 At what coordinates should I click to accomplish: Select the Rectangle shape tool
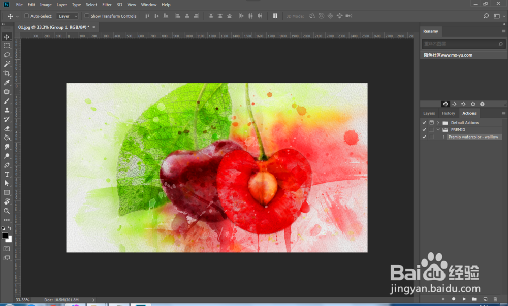pos(7,192)
